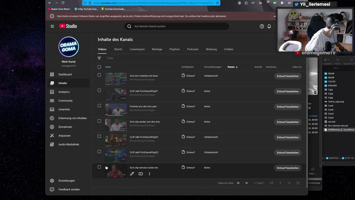The width and height of the screenshot is (355, 200).
Task: Reload the browser page
Action: pyautogui.click(x=63, y=3)
